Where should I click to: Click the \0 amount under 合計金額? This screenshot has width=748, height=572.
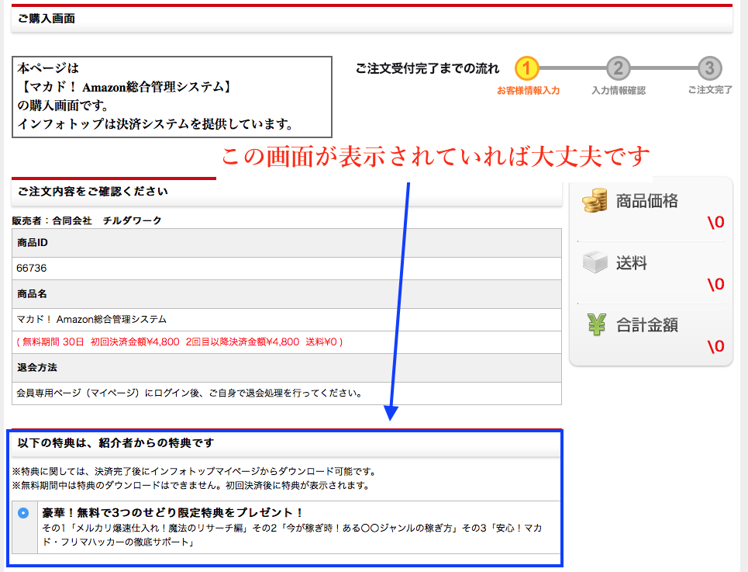pos(715,346)
